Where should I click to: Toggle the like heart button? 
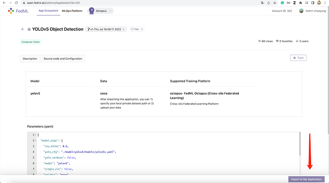135,29
